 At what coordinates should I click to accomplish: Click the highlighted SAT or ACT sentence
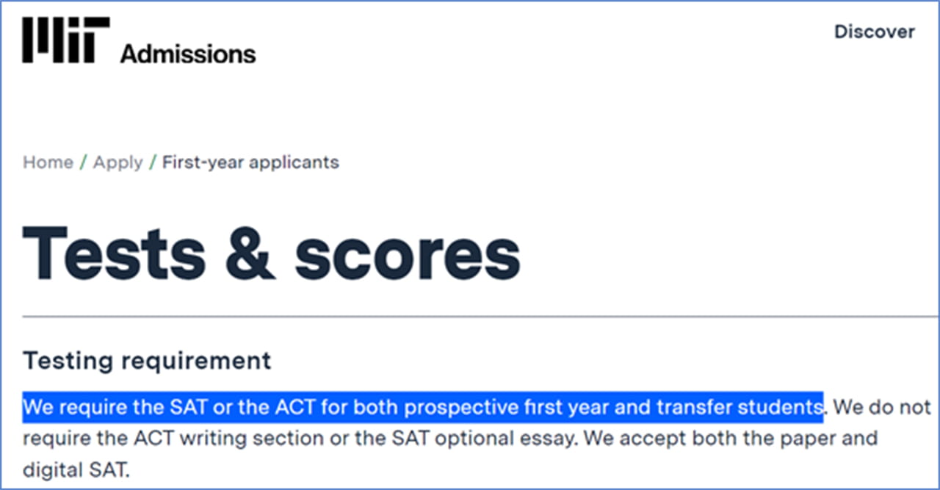422,407
